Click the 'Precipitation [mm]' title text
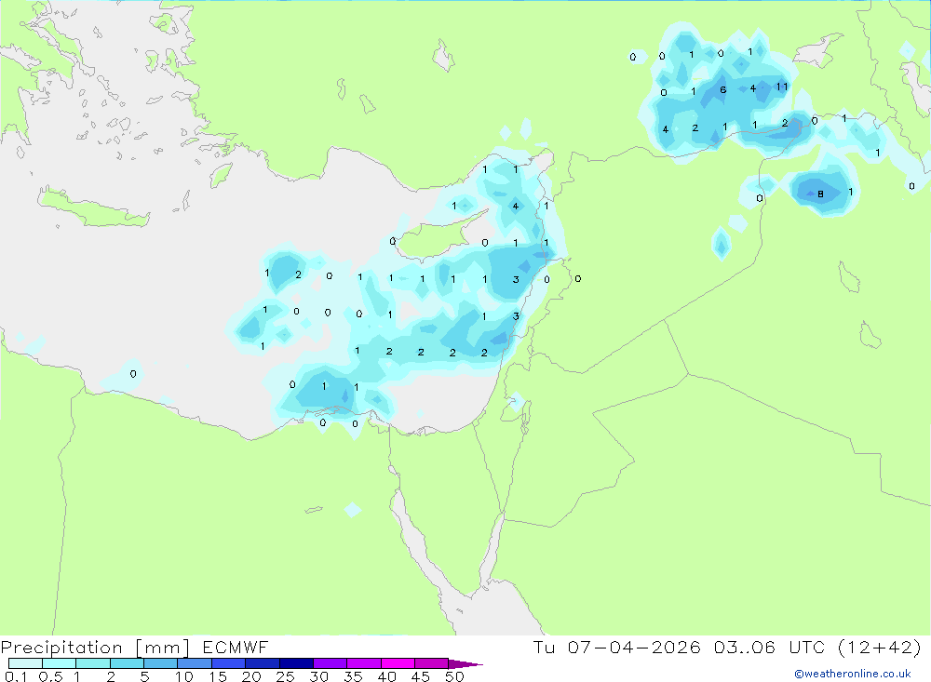This screenshot has height=682, width=931. coord(95,648)
